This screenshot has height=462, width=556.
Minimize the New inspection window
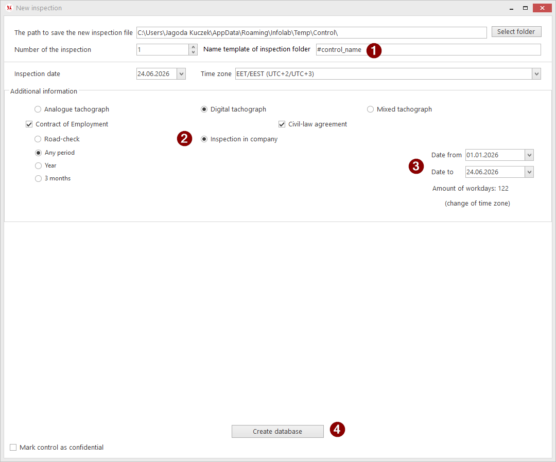[511, 8]
